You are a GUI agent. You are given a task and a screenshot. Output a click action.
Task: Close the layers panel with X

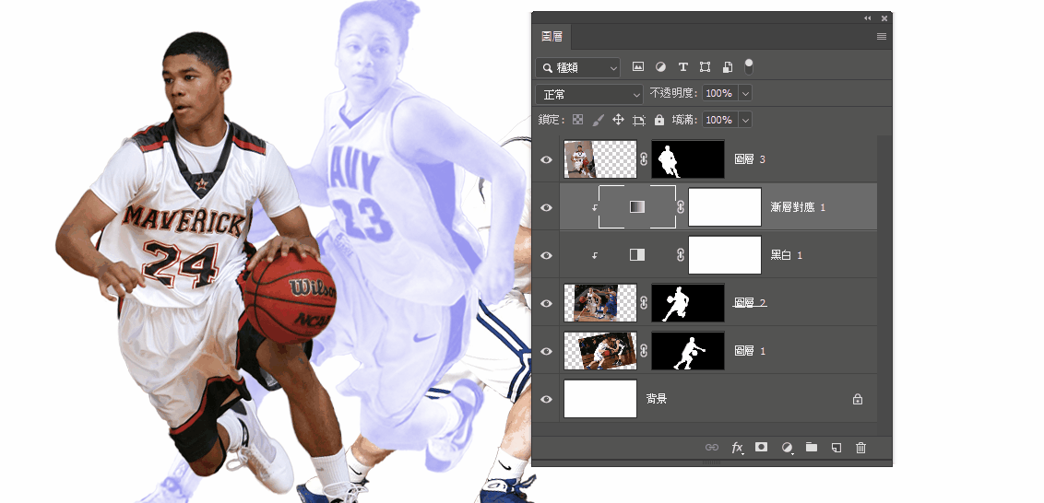pyautogui.click(x=884, y=18)
